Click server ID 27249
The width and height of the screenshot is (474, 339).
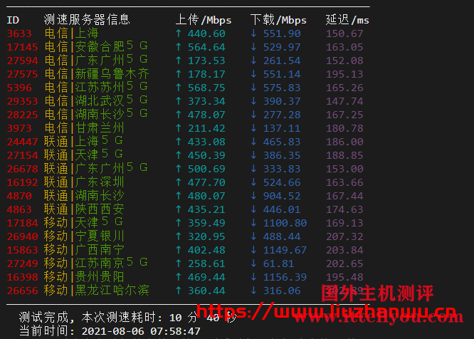coord(22,264)
